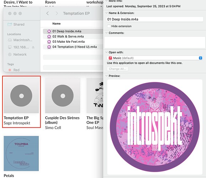Viewport: 206px width, 178px height.
Task: Click the Temptation EP Finder window title
Action: click(x=76, y=13)
